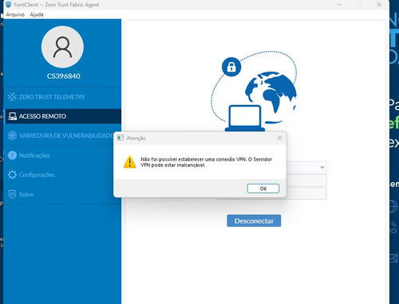Click the vulnerability scan snowflake icon
The height and width of the screenshot is (304, 399).
12,135
